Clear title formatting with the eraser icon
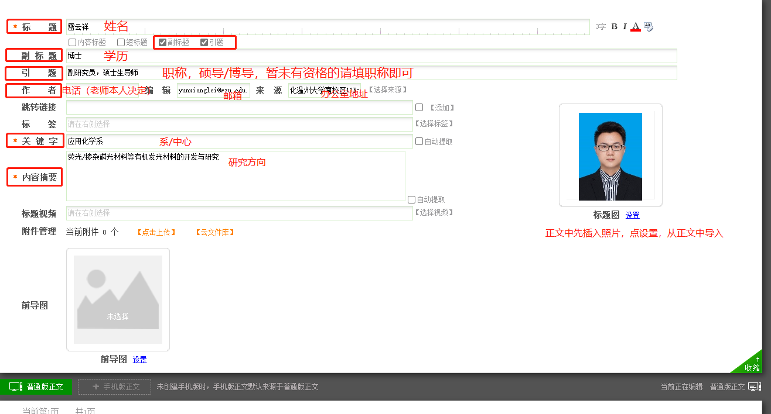 click(649, 26)
